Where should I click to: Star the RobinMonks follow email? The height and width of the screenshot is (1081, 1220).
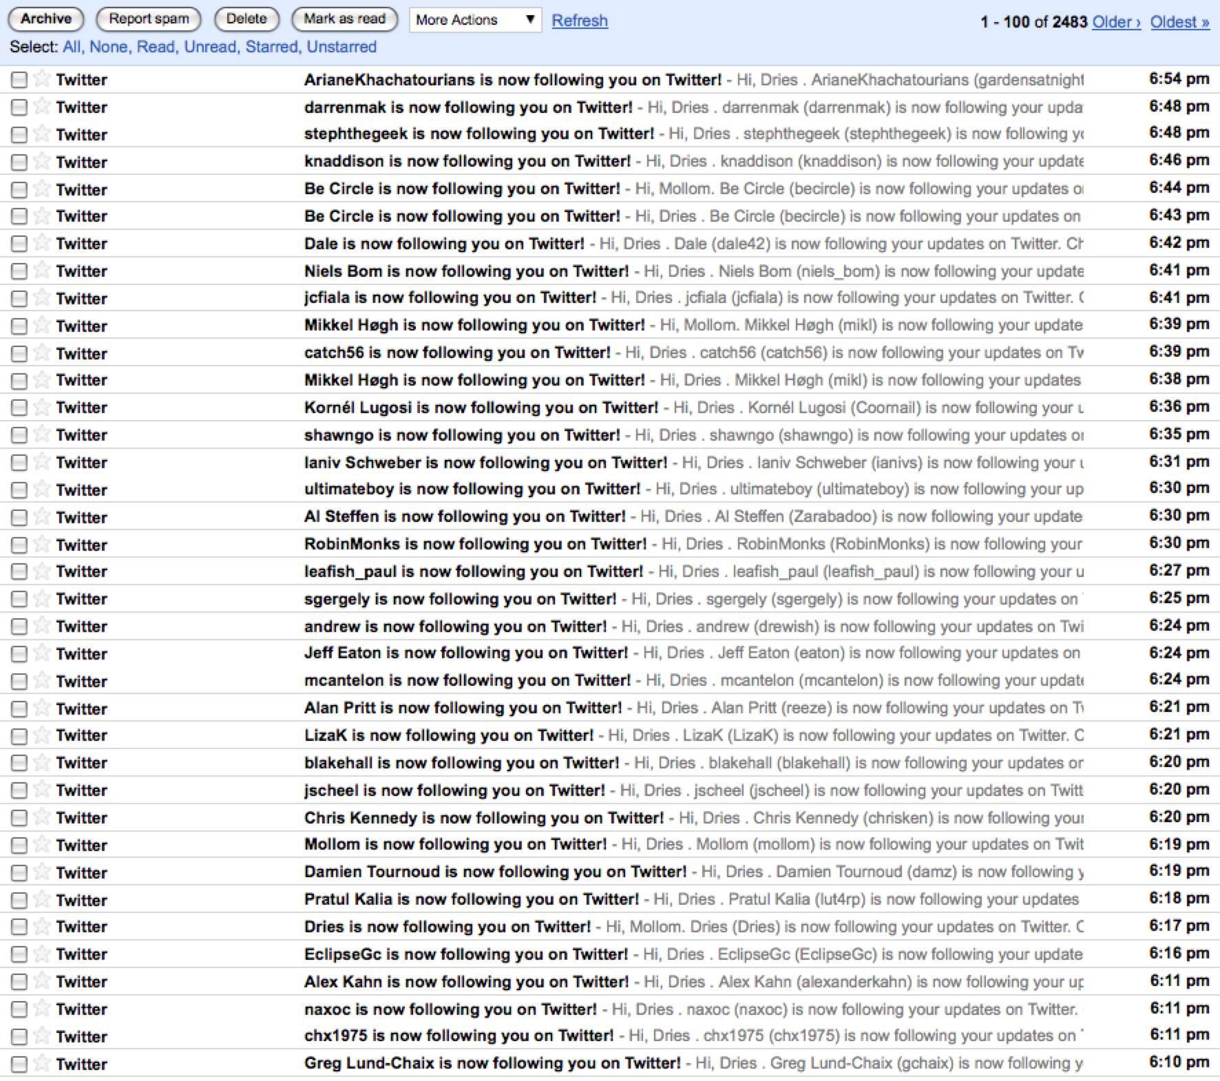[42, 544]
